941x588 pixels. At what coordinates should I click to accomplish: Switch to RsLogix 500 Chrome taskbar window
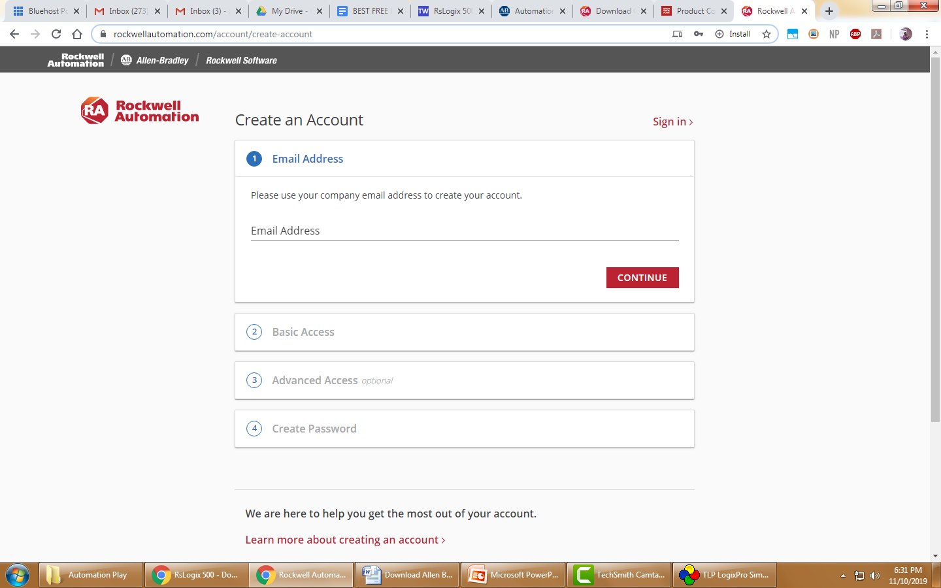tap(197, 575)
